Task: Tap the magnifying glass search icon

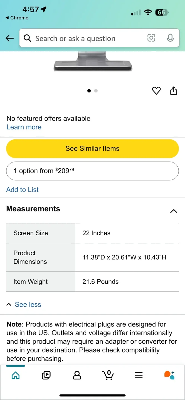Action: point(27,38)
